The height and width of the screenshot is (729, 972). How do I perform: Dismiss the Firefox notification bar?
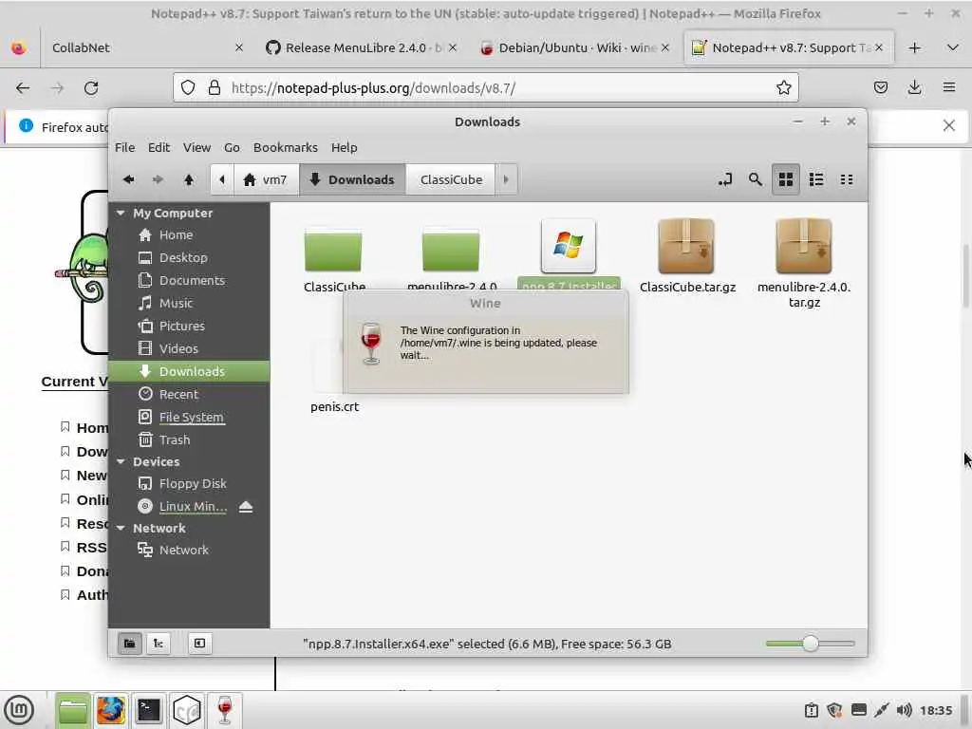pos(948,126)
